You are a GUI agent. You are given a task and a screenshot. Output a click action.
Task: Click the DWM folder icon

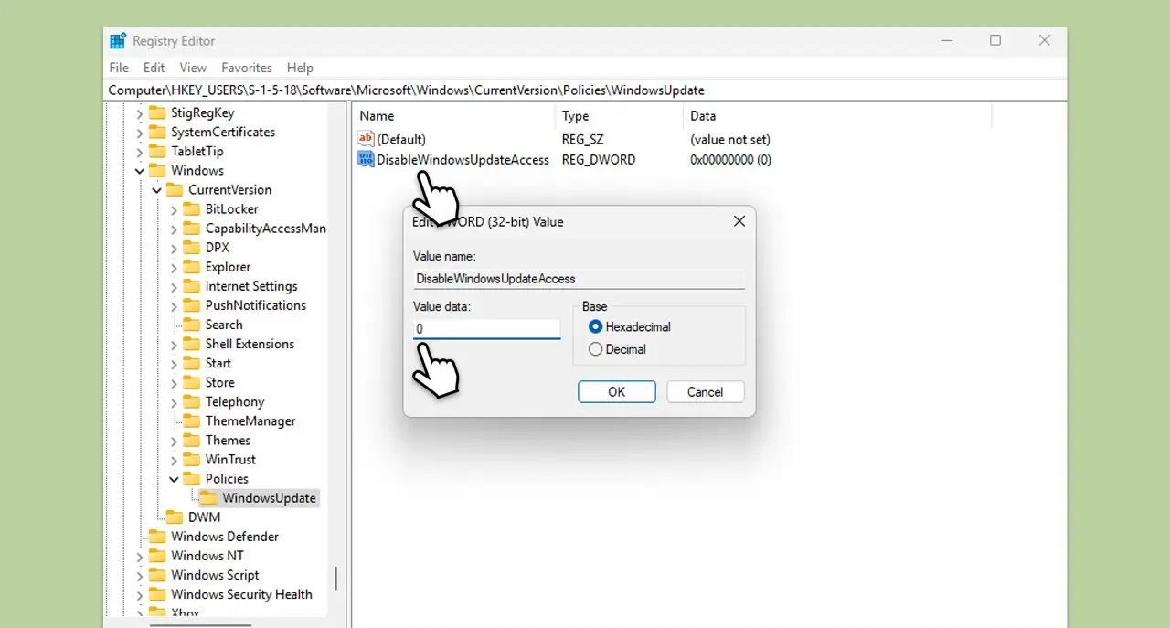pos(174,516)
